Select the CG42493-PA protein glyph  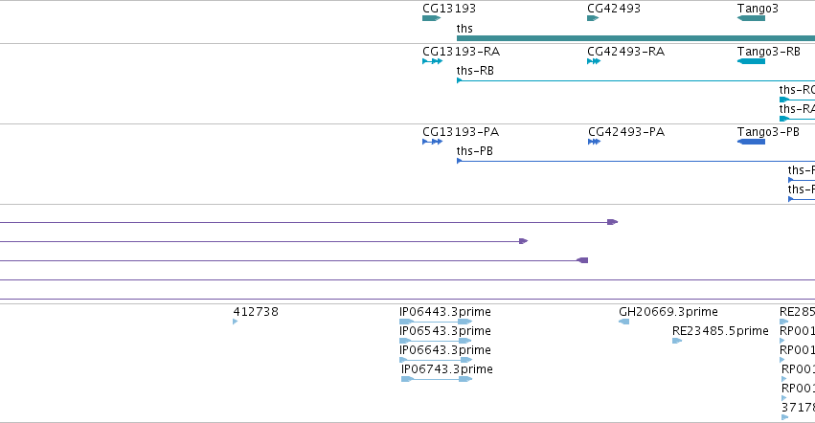coord(594,142)
